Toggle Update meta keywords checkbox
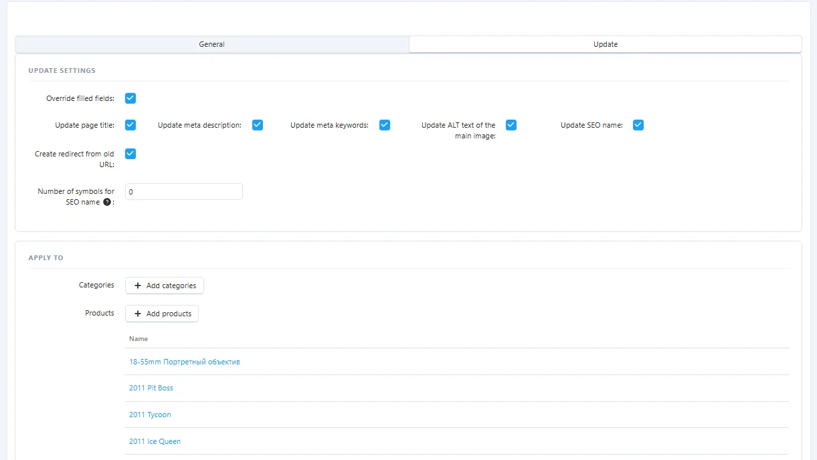This screenshot has height=460, width=817. [x=385, y=125]
